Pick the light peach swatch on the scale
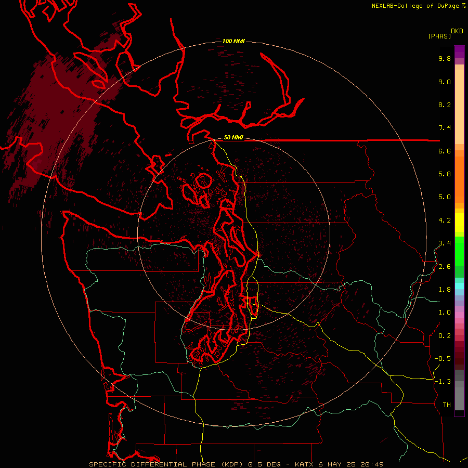Viewport: 468px width, 468px height. pyautogui.click(x=459, y=106)
